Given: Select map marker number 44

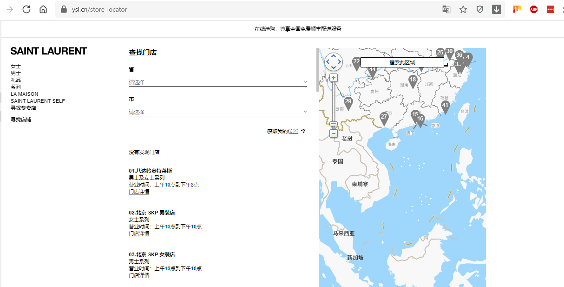Looking at the screenshot, I should pyautogui.click(x=372, y=72).
